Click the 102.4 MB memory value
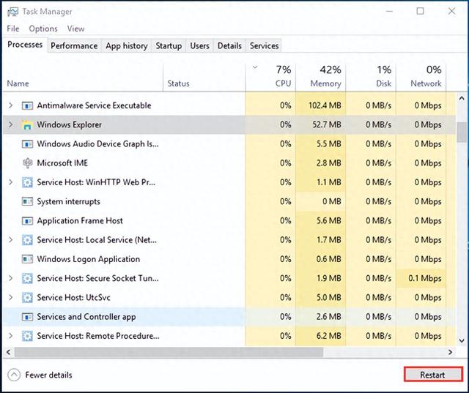The width and height of the screenshot is (469, 393). 325,105
